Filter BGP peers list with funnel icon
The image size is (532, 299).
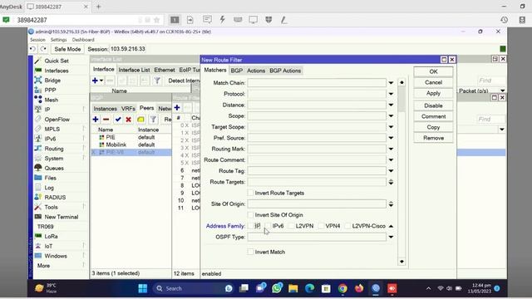pos(153,120)
